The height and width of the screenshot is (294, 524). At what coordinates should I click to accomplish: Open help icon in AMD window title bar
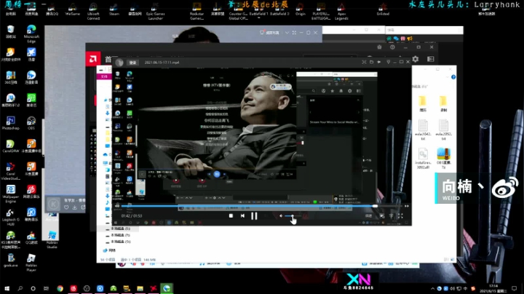[x=392, y=47]
